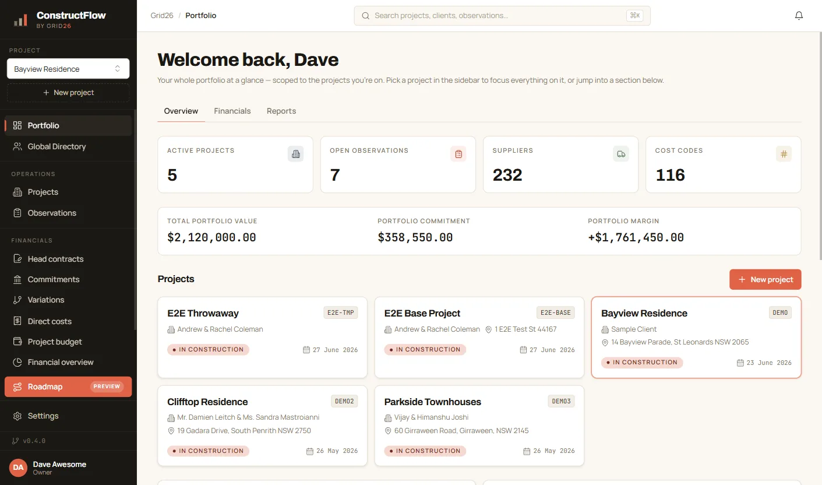Click the DEMO3 project code tag
This screenshot has height=485, width=822.
point(561,401)
